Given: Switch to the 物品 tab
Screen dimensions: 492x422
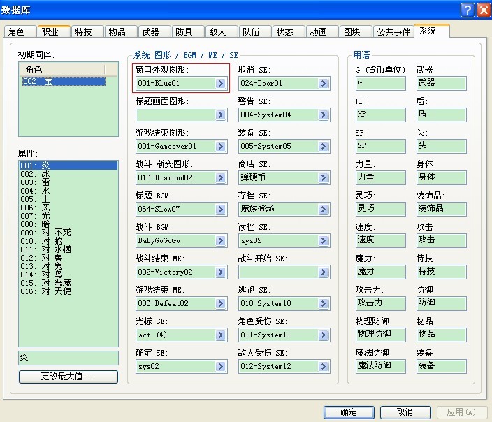Looking at the screenshot, I should click(121, 31).
